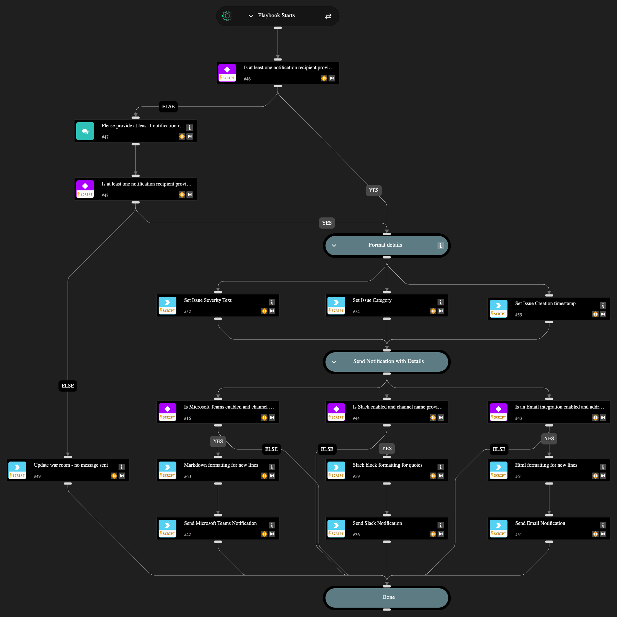
Task: Click the pause icon on Send Email Notification
Action: [595, 534]
